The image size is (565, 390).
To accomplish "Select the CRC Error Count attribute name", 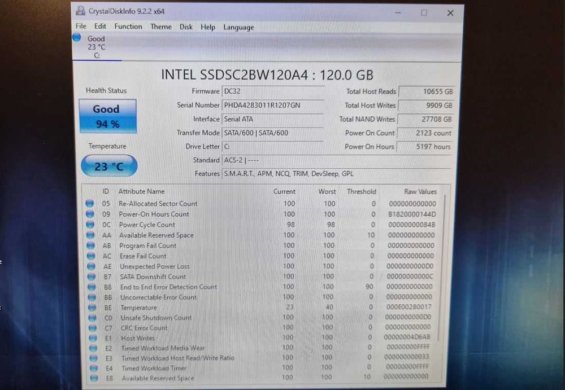I will pos(144,328).
